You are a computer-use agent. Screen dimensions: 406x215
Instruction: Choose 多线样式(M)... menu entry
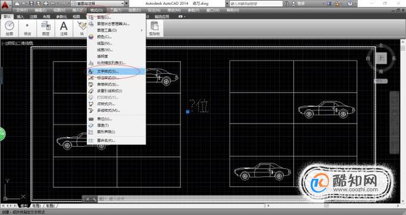tap(116, 110)
